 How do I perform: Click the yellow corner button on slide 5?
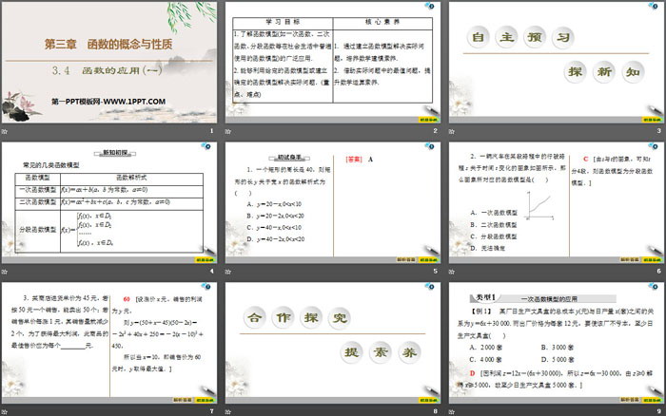point(428,259)
